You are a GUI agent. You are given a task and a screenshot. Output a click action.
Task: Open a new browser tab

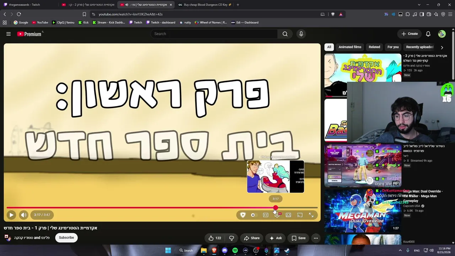click(x=238, y=5)
